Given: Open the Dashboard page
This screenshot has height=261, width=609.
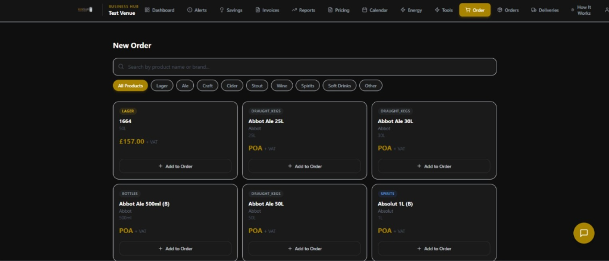Looking at the screenshot, I should click(159, 10).
